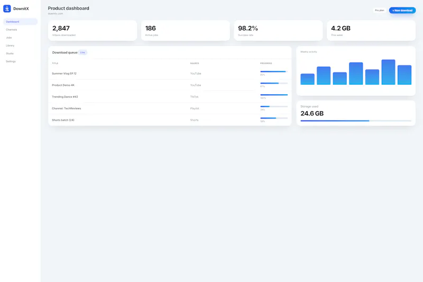Click the 24.6 GB storage value
423x282 pixels.
pyautogui.click(x=312, y=113)
